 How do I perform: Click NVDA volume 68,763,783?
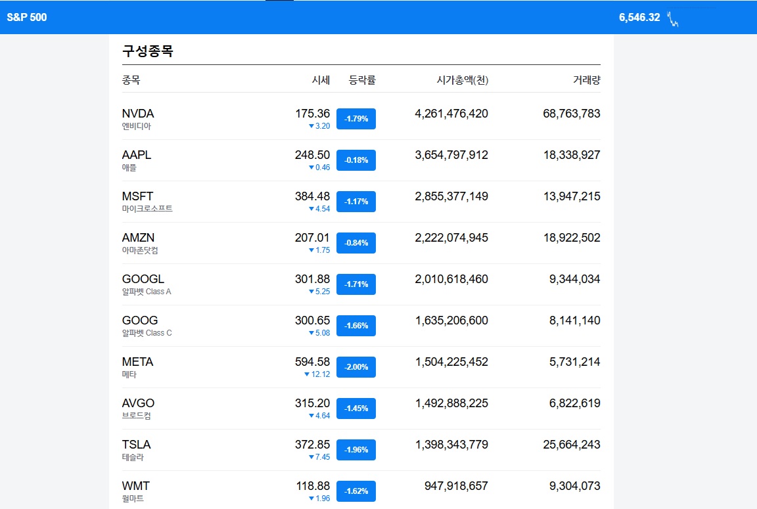point(572,114)
